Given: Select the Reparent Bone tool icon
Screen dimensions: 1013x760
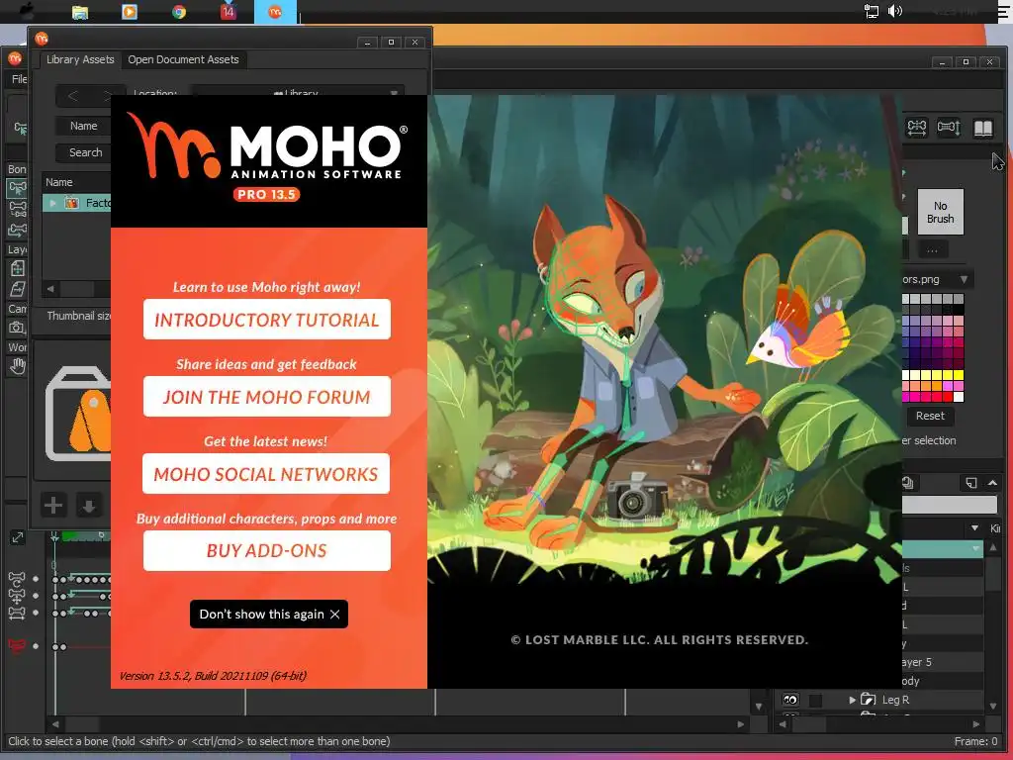Looking at the screenshot, I should click(x=18, y=230).
